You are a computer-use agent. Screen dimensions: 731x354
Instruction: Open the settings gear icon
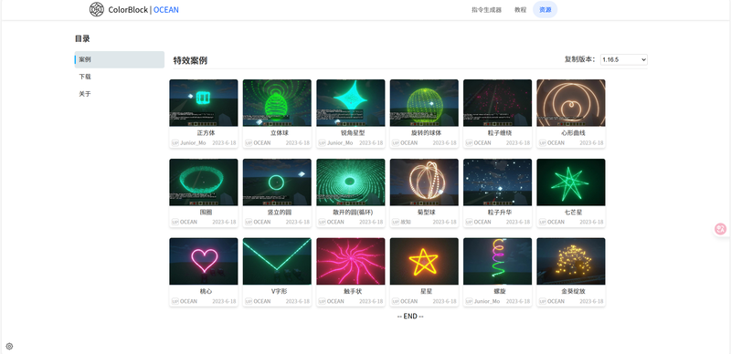[x=9, y=346]
